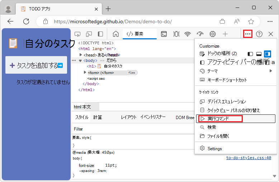The height and width of the screenshot is (182, 279).
Task: Collapse the body element node
Action: coord(80,60)
